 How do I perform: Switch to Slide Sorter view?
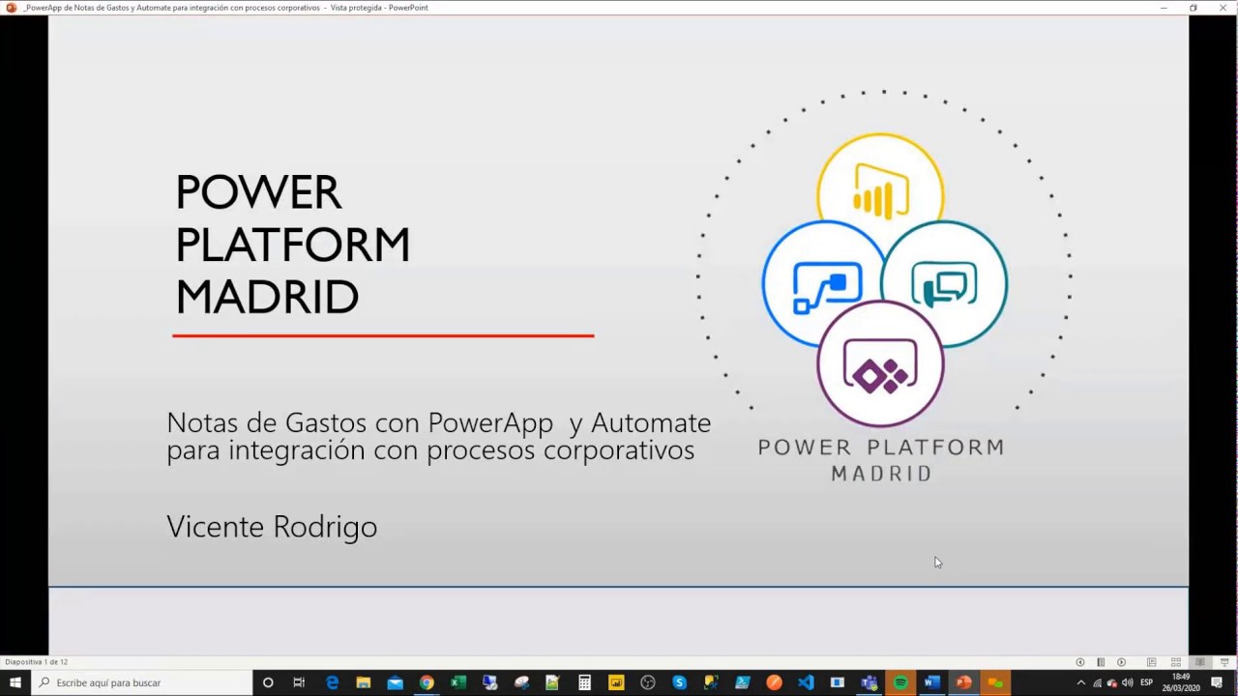(1176, 662)
